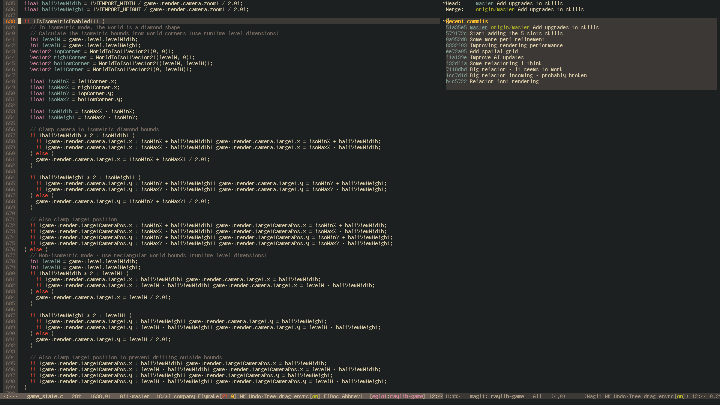This screenshot has height=405, width=720.
Task: Click the underlined master branch label
Action: 478,27
